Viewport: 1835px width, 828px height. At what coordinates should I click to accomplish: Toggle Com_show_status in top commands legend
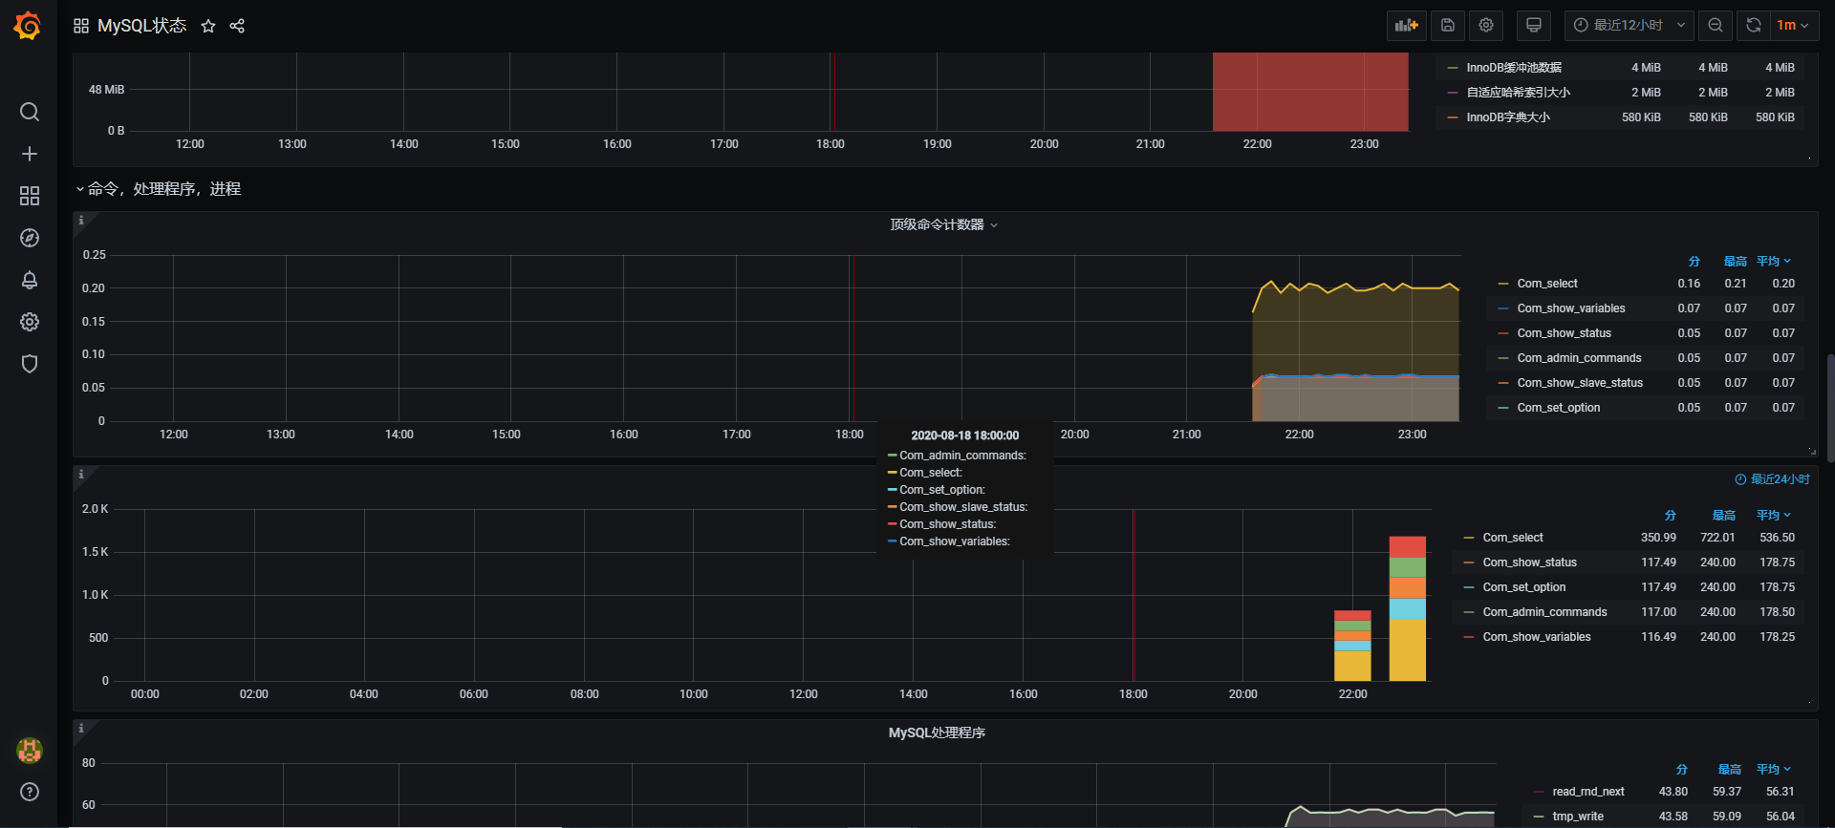1565,333
